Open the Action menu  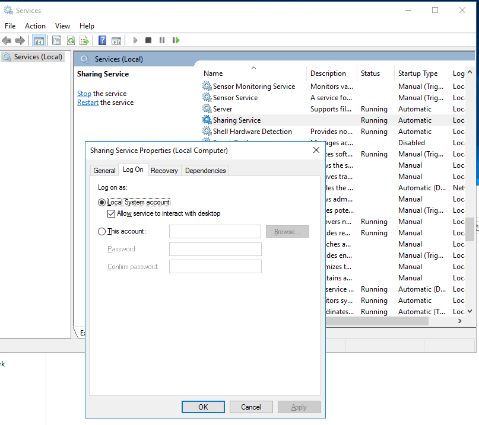[x=35, y=26]
